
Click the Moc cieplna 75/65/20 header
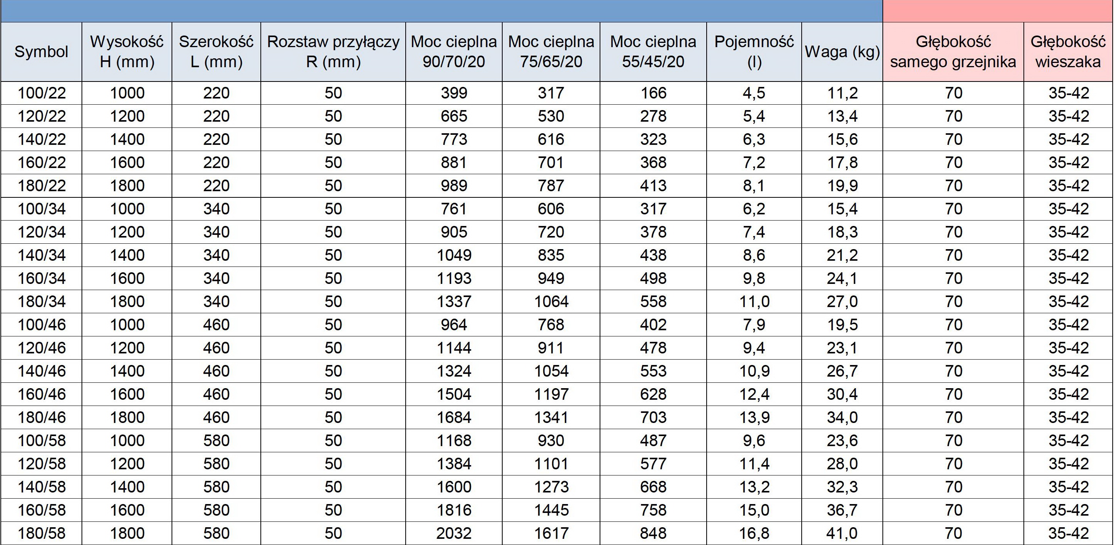(551, 52)
